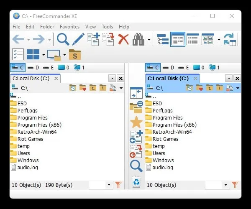Click the blue four-tile layout icon
Screen dimensions: 251x209
[33, 54]
